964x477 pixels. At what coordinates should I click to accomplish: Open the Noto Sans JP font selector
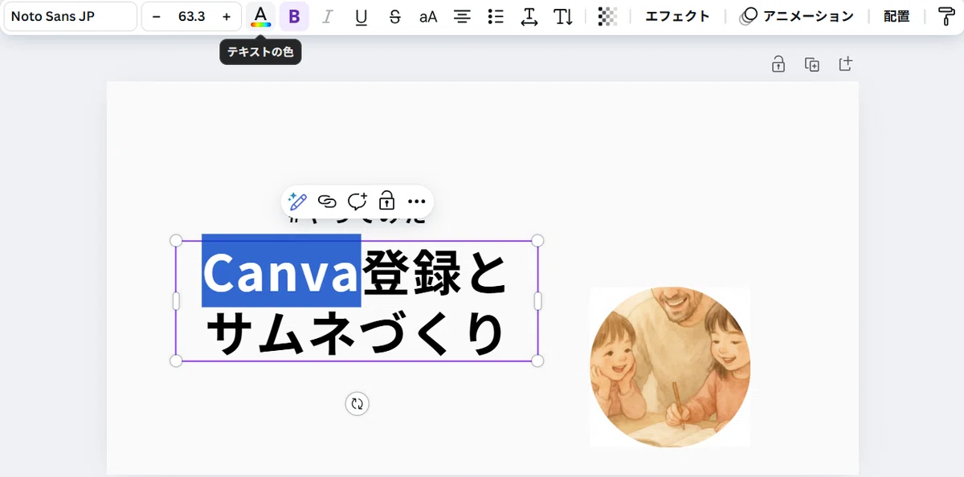point(70,16)
